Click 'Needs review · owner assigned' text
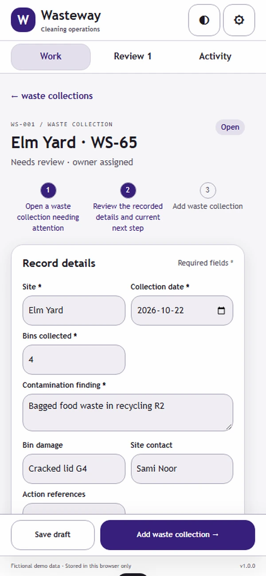This screenshot has height=576, width=266. pos(72,162)
